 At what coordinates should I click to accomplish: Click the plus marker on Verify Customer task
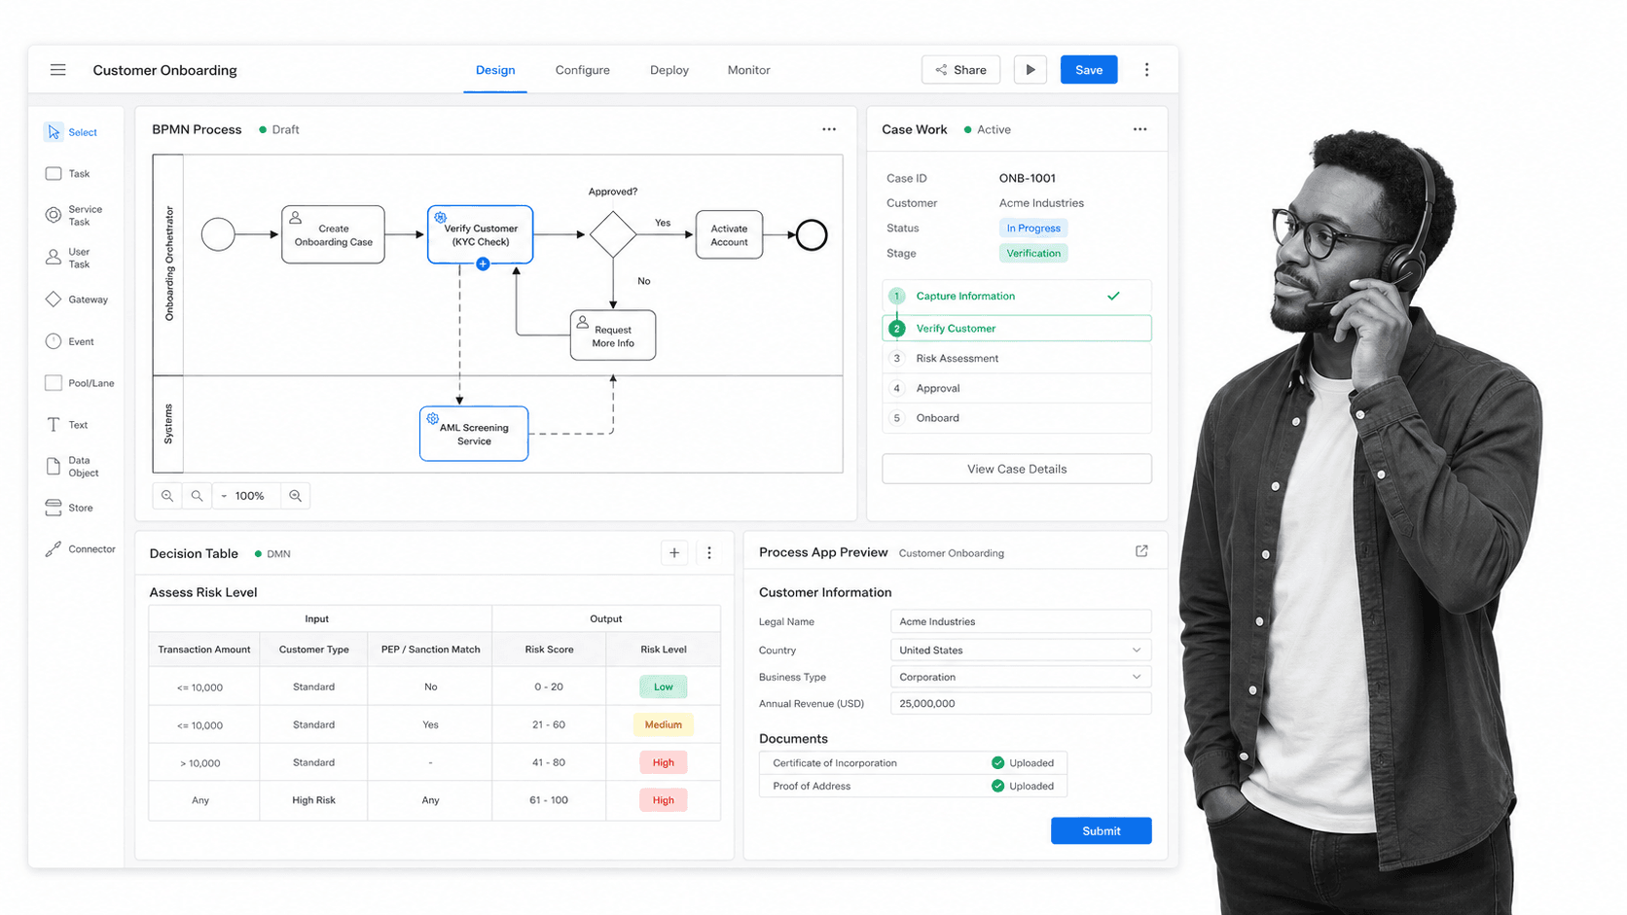click(x=483, y=264)
